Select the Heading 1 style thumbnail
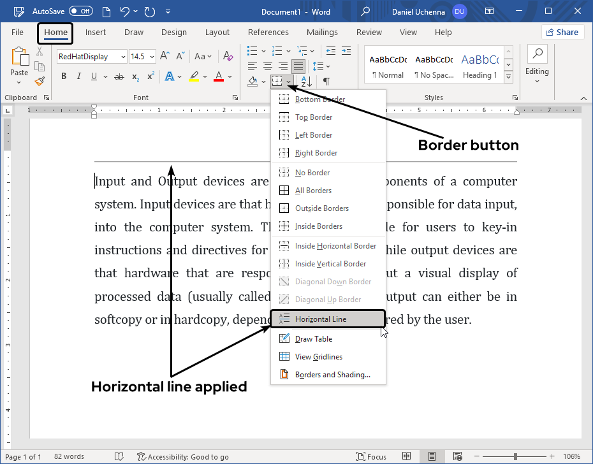Screen dimensions: 593x464 point(480,66)
